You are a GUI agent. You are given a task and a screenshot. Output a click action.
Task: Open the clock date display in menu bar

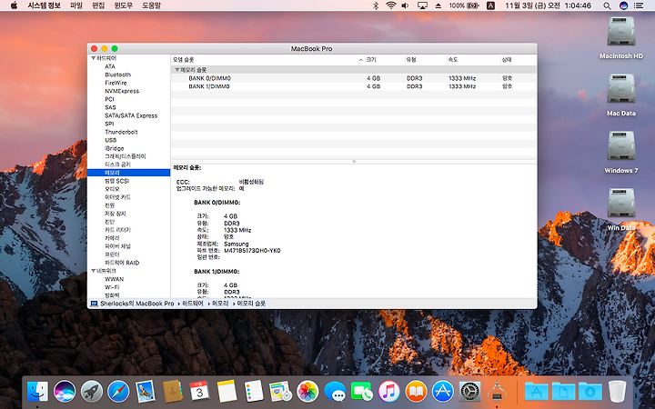coord(548,5)
